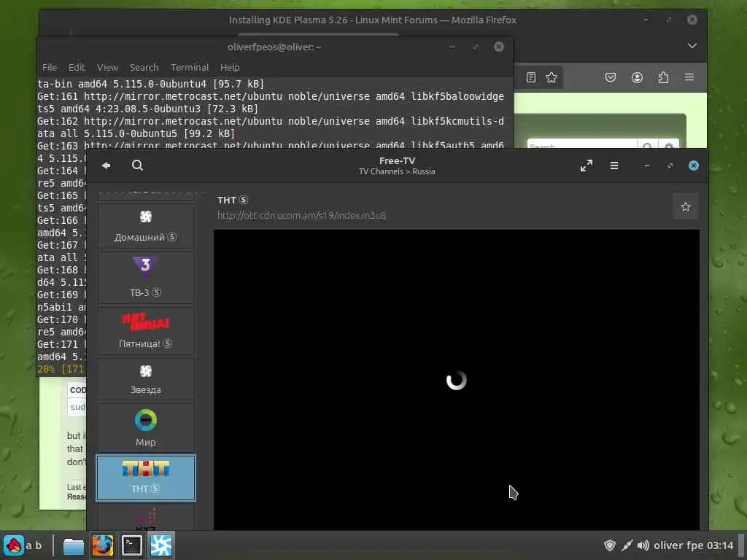This screenshot has height=560, width=747.
Task: Open Firefox application hamburger menu
Action: [x=689, y=77]
